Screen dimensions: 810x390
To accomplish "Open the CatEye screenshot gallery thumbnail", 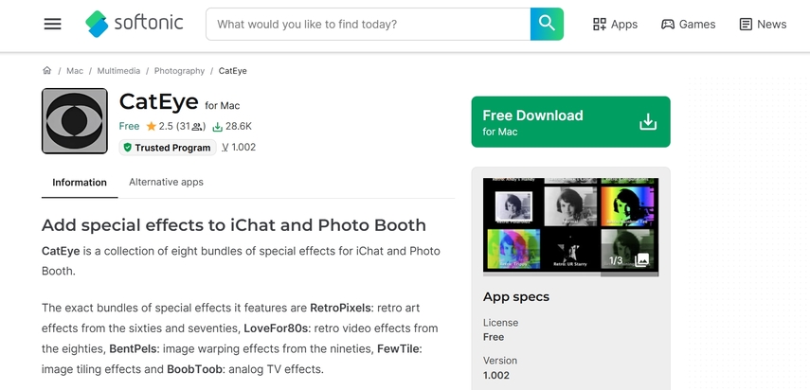I will [x=571, y=227].
